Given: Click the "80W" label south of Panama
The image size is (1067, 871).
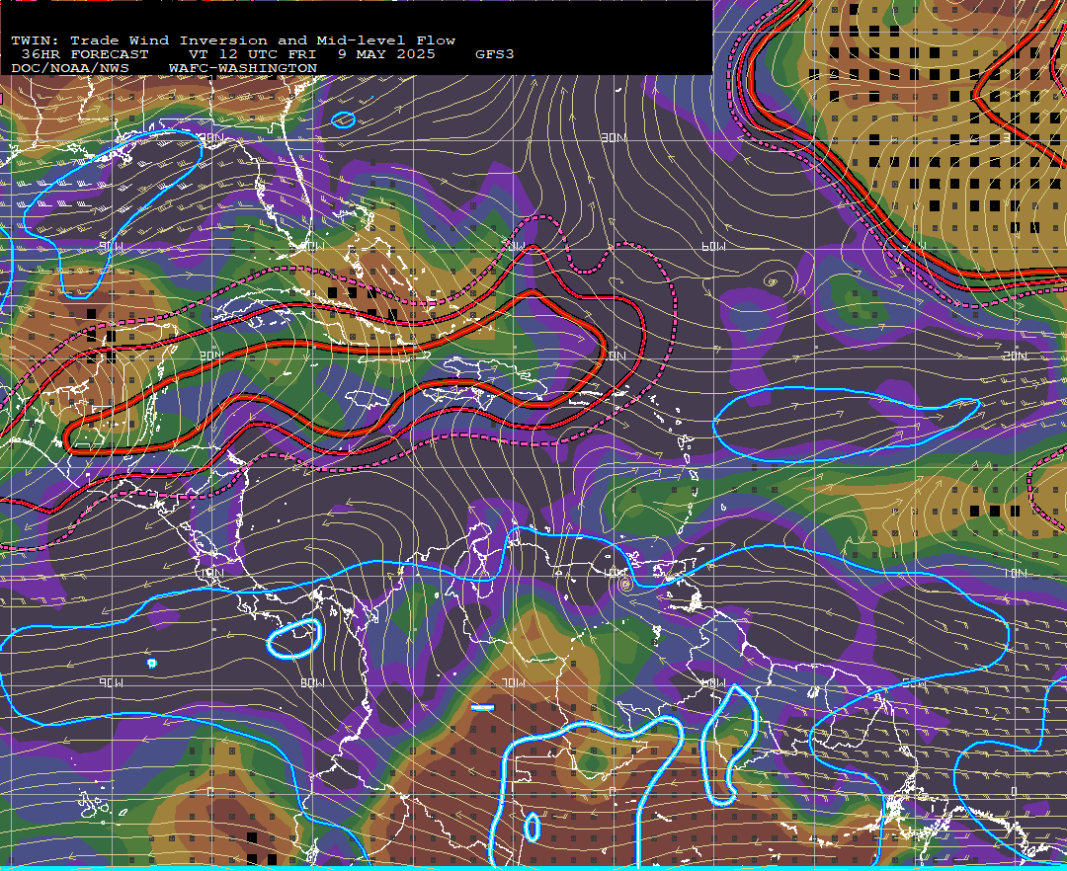Looking at the screenshot, I should click(311, 682).
